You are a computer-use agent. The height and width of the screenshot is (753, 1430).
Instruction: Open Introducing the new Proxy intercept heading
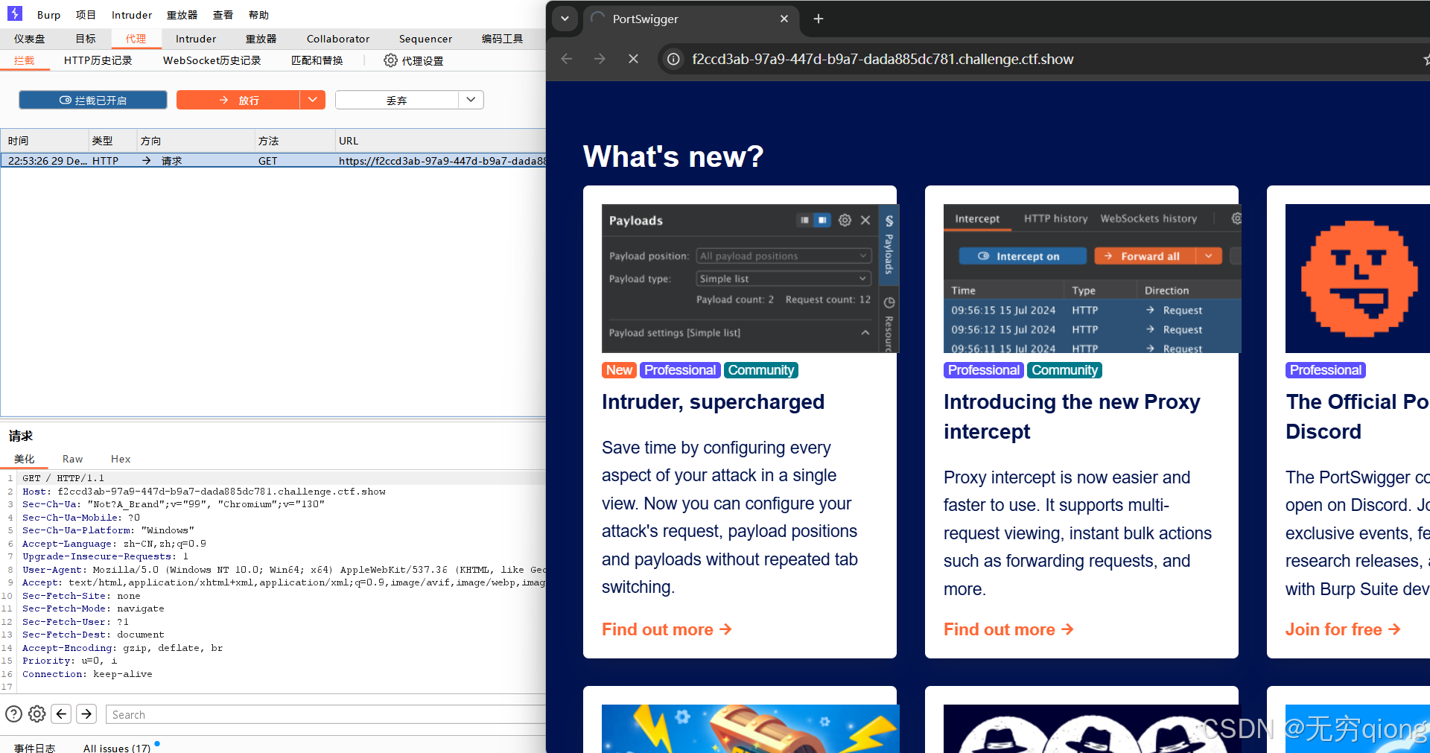[1072, 416]
